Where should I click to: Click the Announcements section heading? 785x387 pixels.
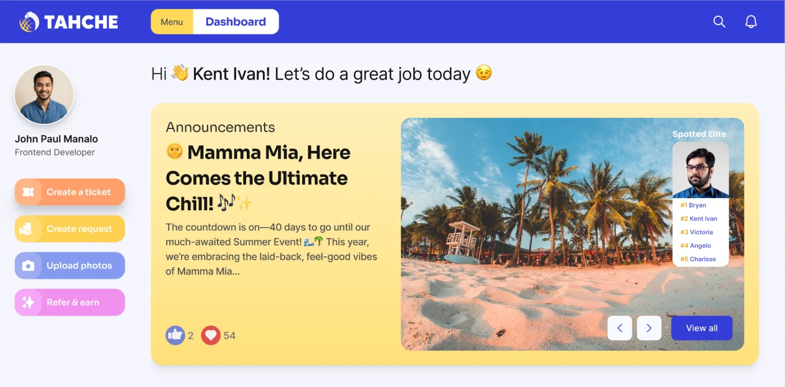click(220, 127)
